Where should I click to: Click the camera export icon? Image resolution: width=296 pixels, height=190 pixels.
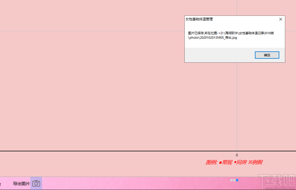36,184
